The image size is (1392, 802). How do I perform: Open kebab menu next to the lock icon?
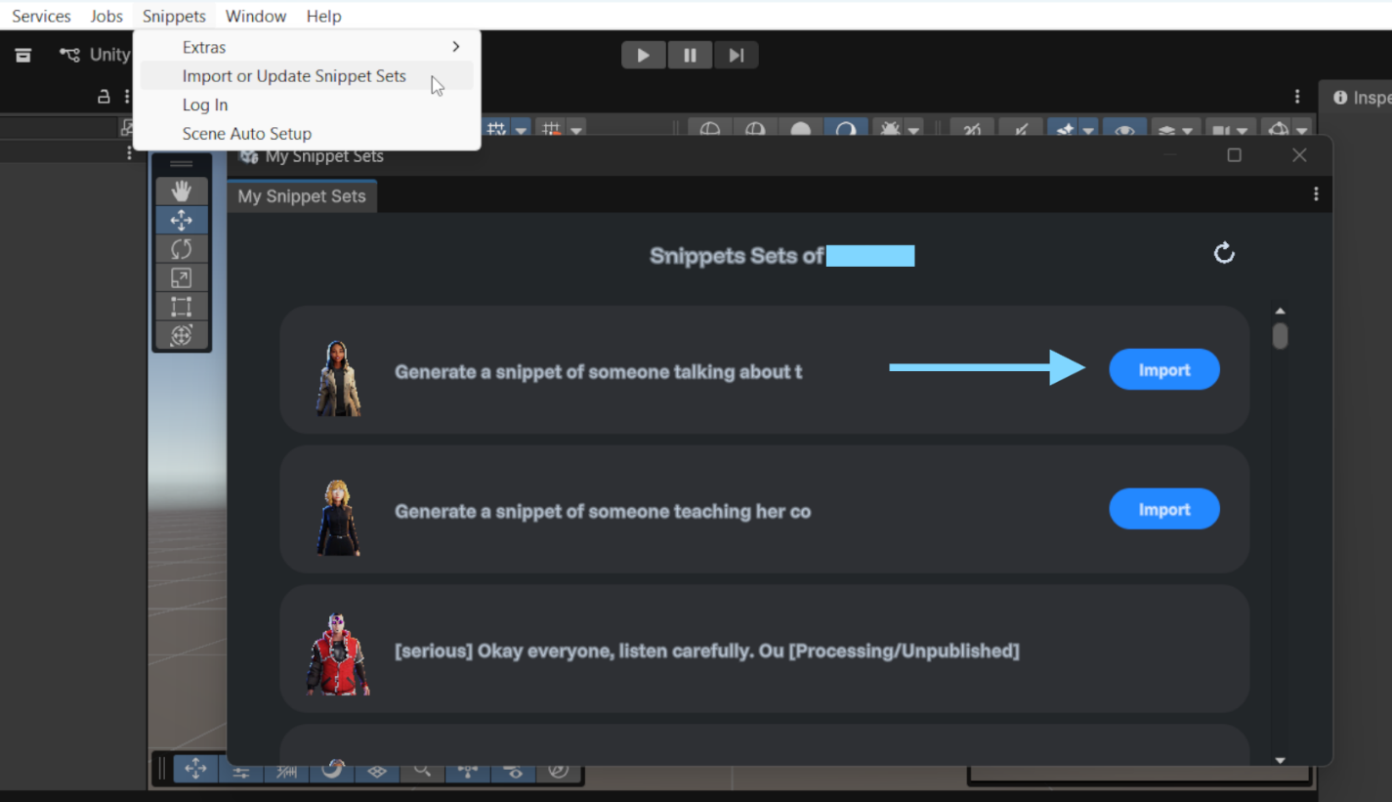click(x=127, y=97)
